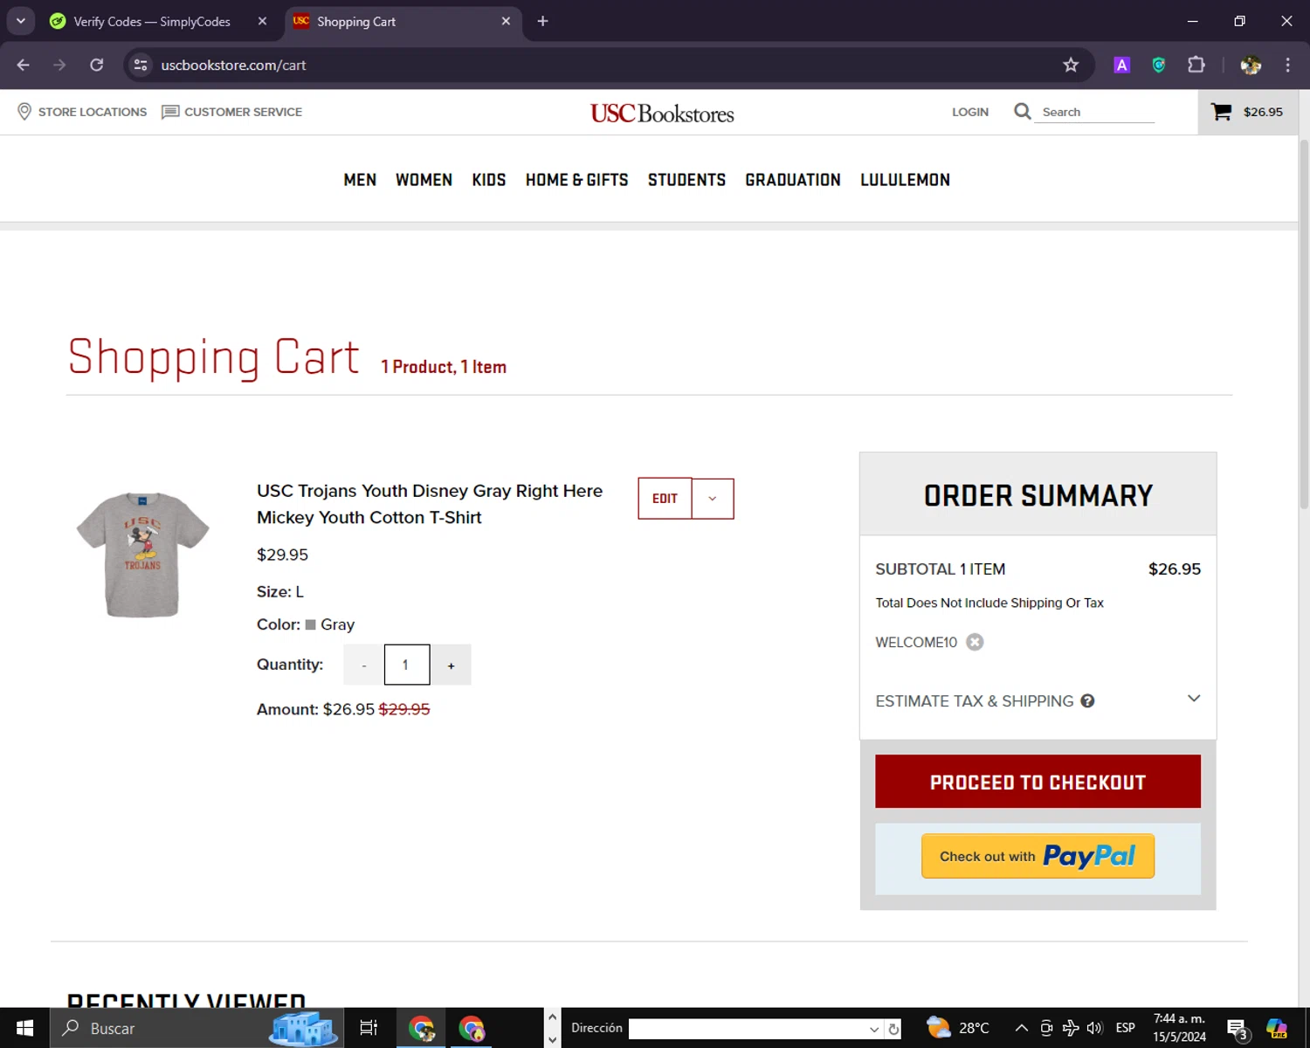1310x1048 pixels.
Task: Expand Estimate Tax & Shipping chevron
Action: (x=1194, y=699)
